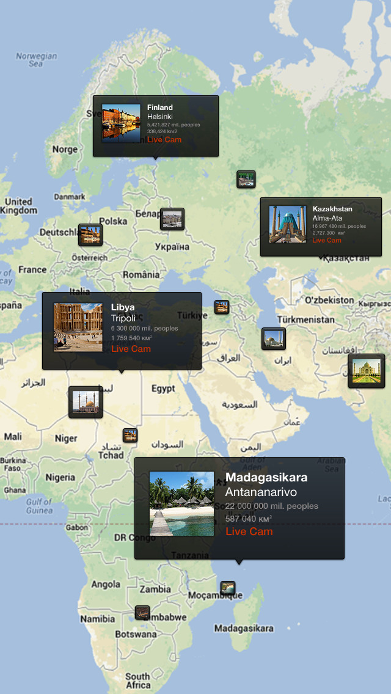
Task: Click the Egypt map label
Action: coord(163,389)
